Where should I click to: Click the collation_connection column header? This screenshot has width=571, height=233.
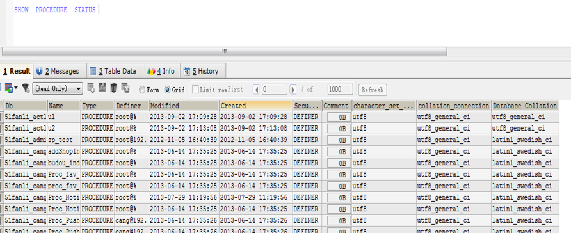(454, 106)
